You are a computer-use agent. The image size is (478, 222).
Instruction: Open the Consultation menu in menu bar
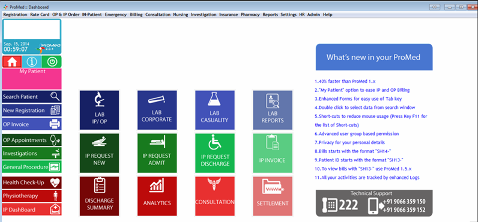click(x=158, y=14)
